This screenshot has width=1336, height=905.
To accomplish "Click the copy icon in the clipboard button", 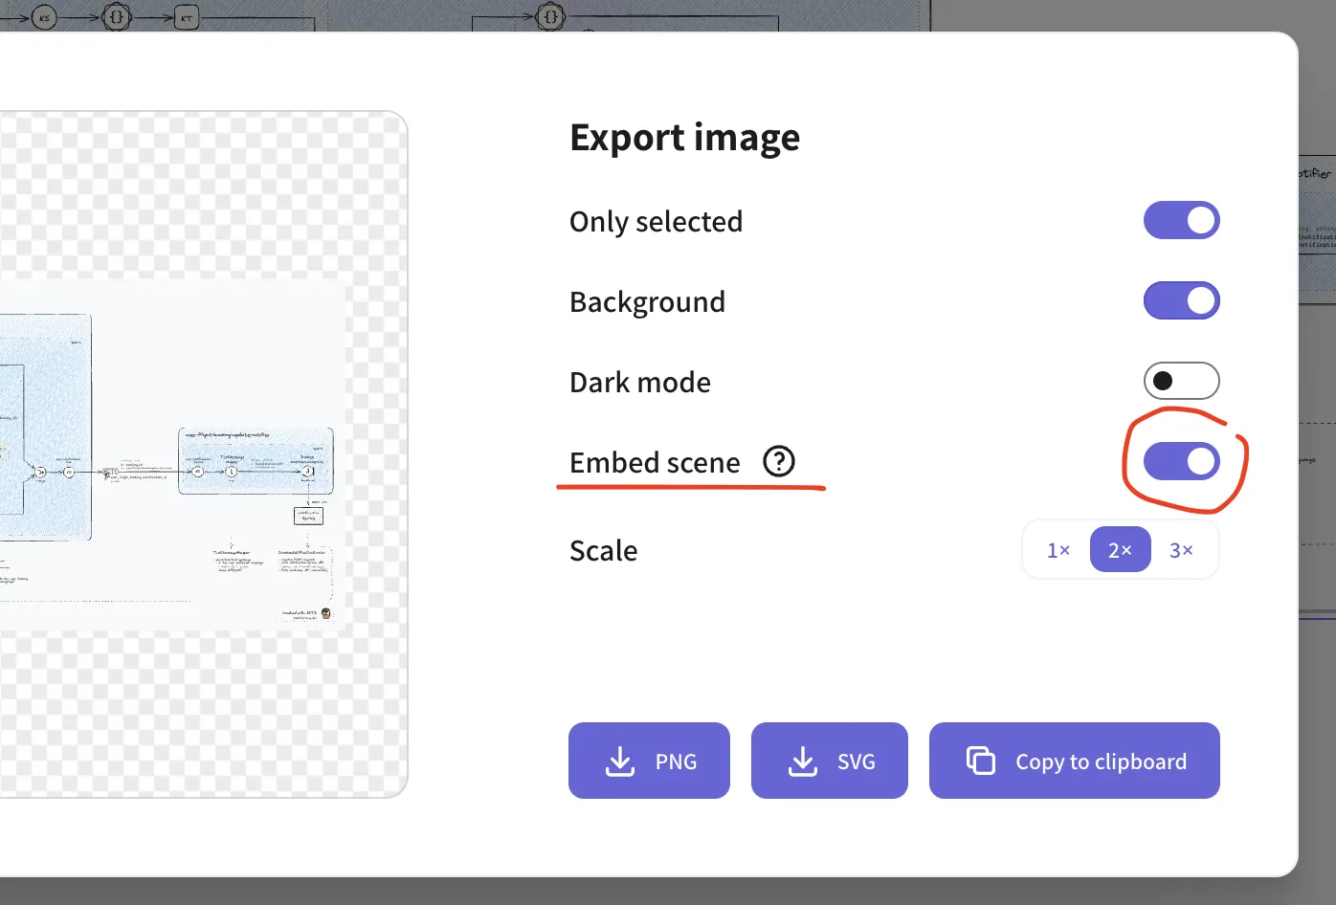I will 980,760.
